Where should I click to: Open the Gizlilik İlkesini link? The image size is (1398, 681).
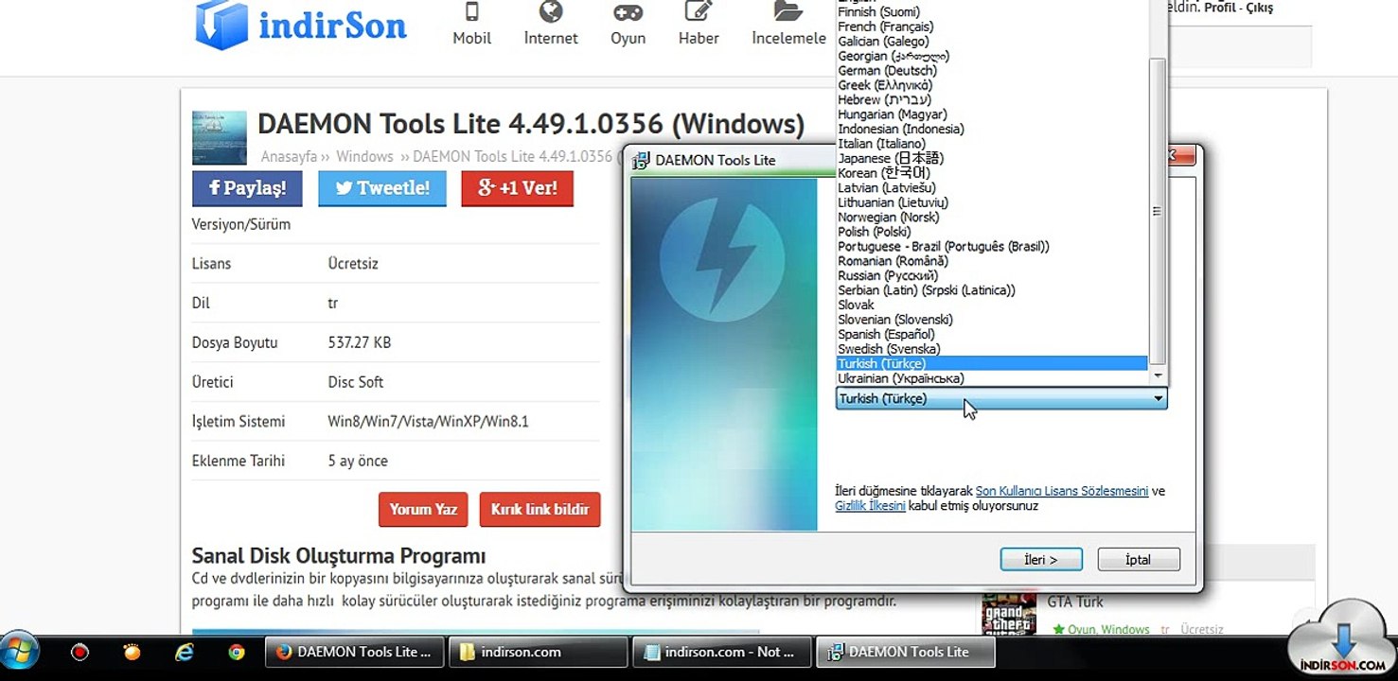coord(870,506)
